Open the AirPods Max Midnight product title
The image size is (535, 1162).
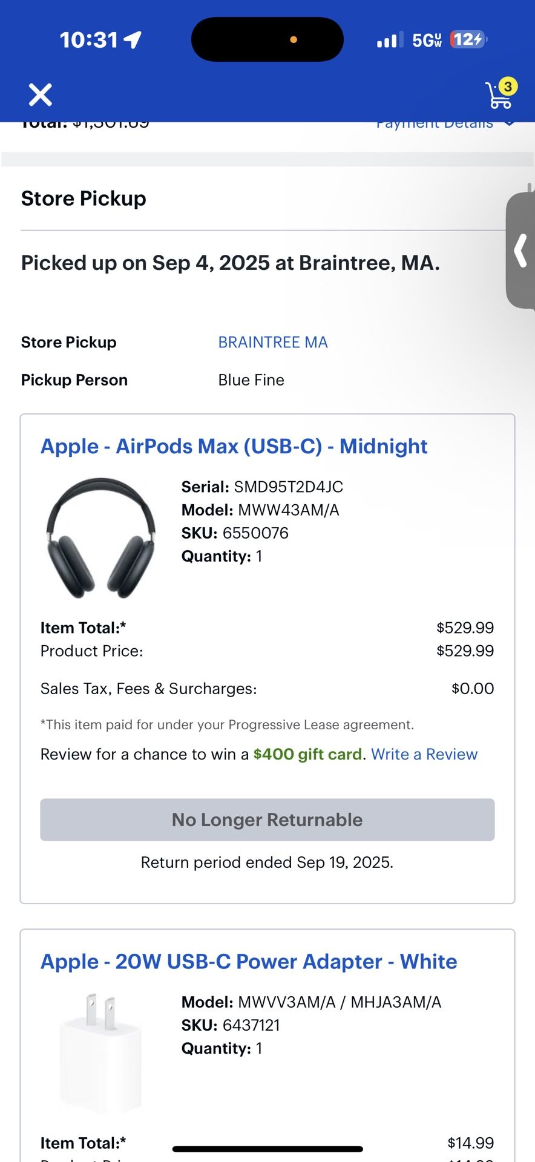click(x=234, y=447)
